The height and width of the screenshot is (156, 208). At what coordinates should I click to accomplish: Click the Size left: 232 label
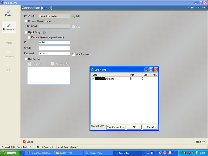pos(97,126)
